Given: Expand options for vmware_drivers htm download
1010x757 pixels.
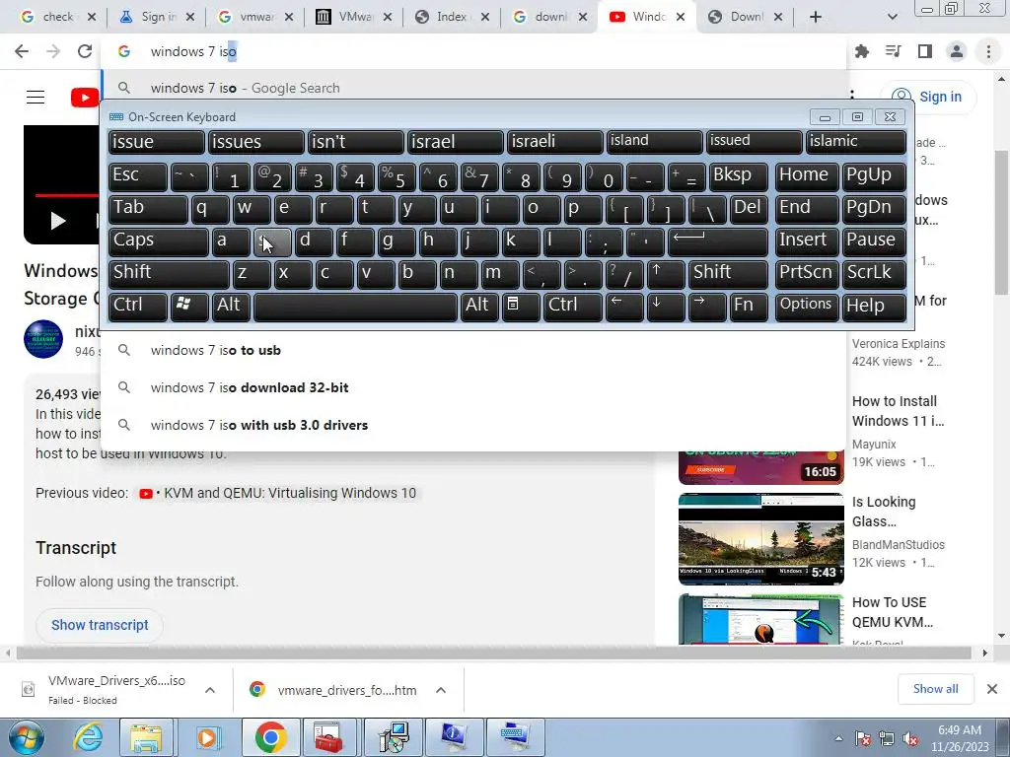Looking at the screenshot, I should (441, 690).
